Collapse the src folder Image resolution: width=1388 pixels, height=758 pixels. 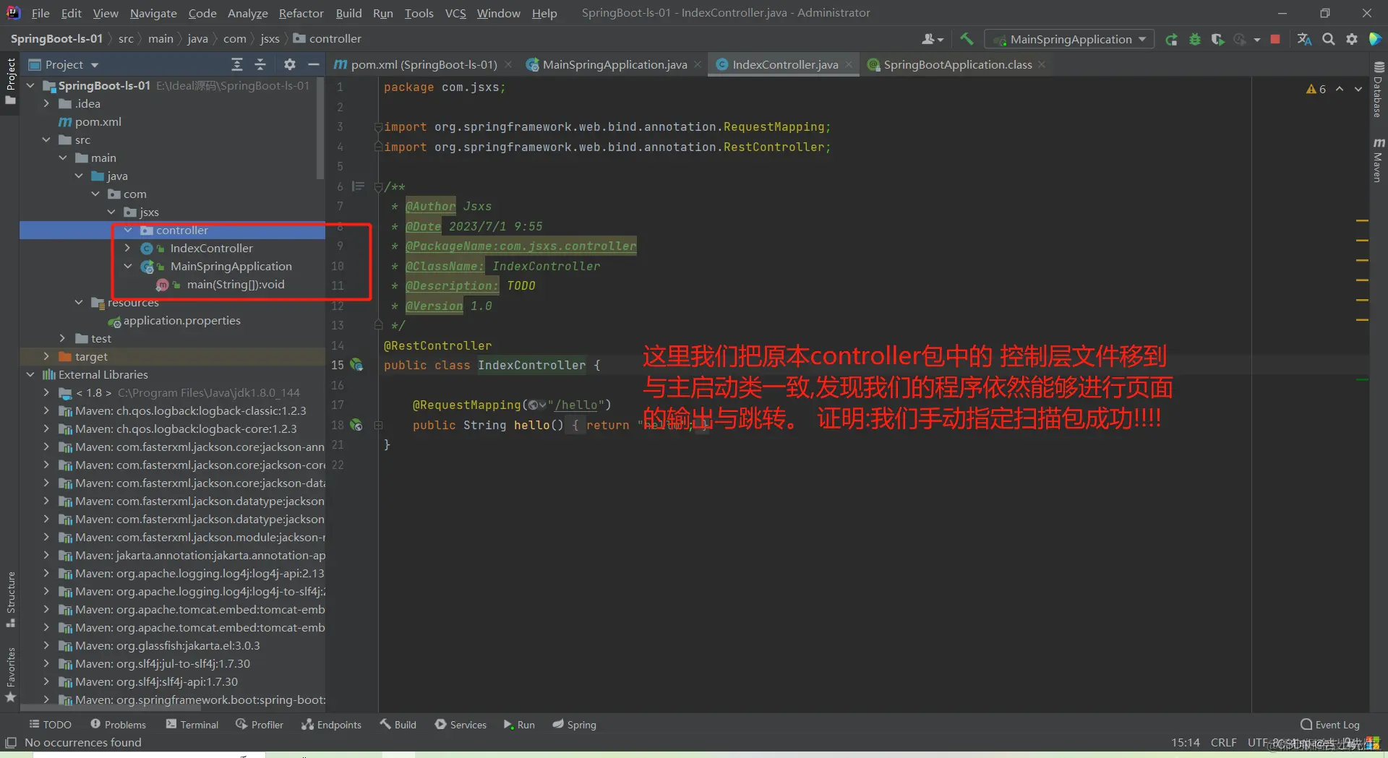coord(46,139)
